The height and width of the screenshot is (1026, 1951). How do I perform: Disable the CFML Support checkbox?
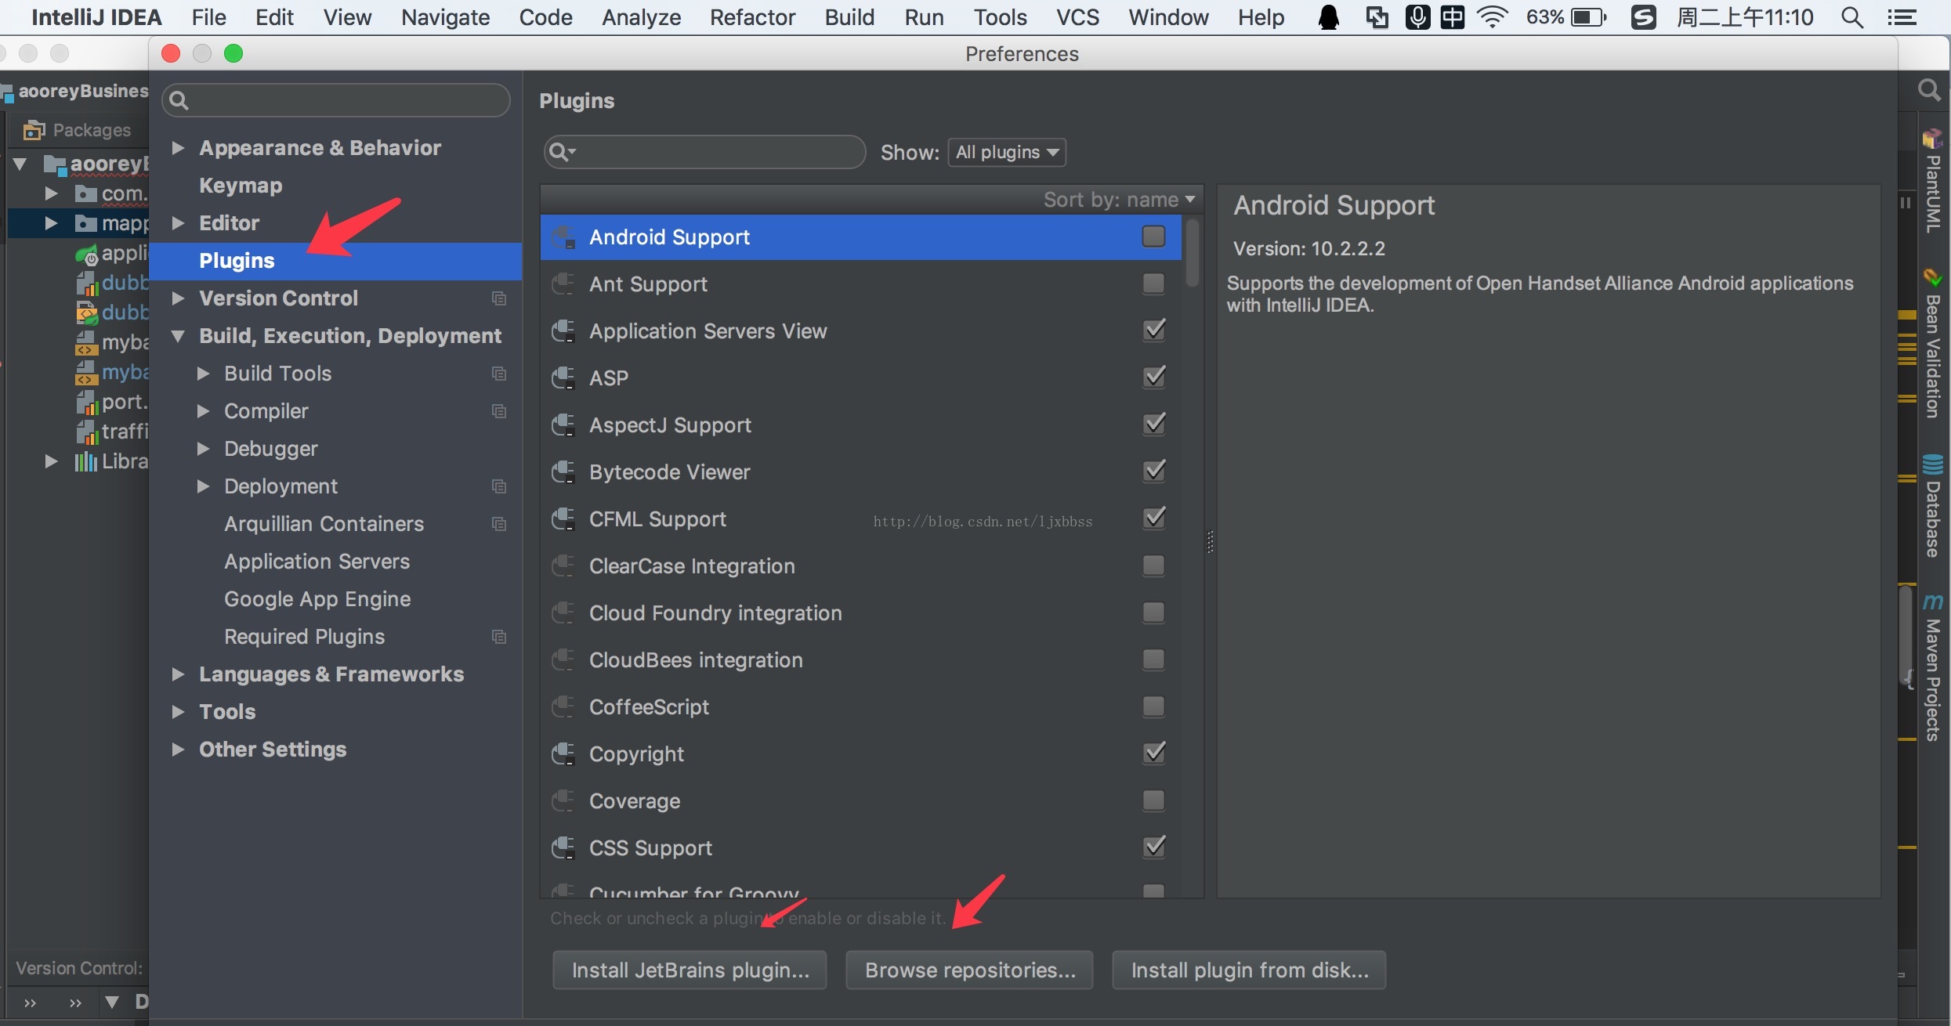pyautogui.click(x=1153, y=518)
